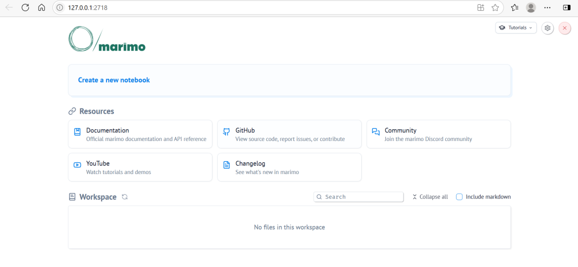The image size is (578, 267).
Task: Create a new notebook
Action: tap(114, 80)
